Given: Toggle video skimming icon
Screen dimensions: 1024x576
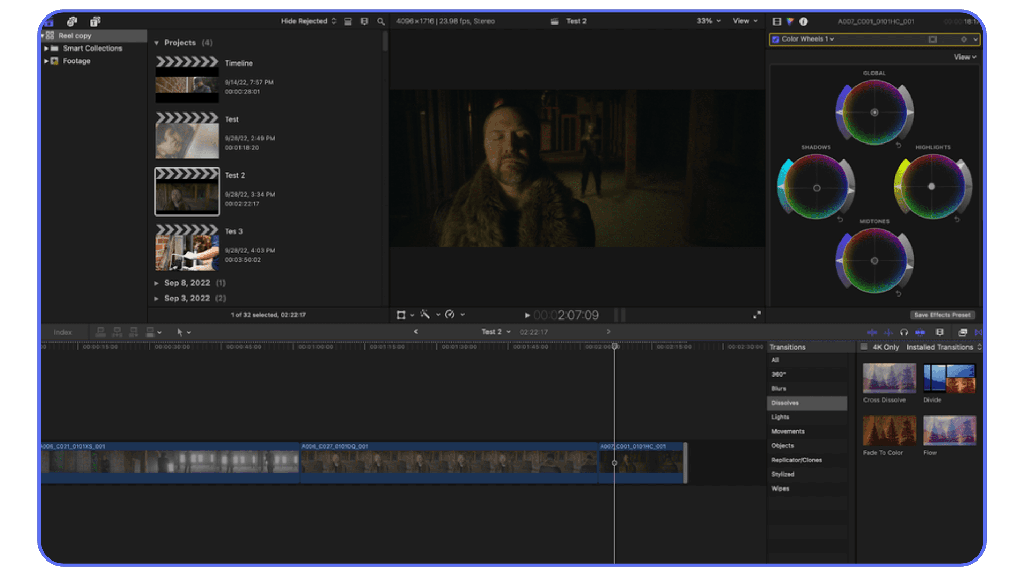Looking at the screenshot, I should click(x=872, y=332).
